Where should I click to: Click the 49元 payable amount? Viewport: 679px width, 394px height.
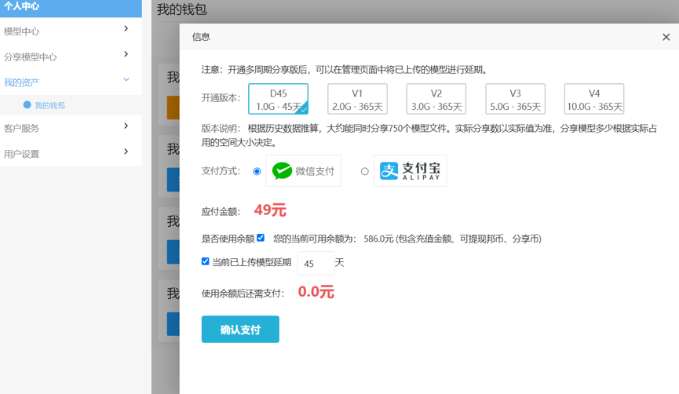[x=270, y=210]
